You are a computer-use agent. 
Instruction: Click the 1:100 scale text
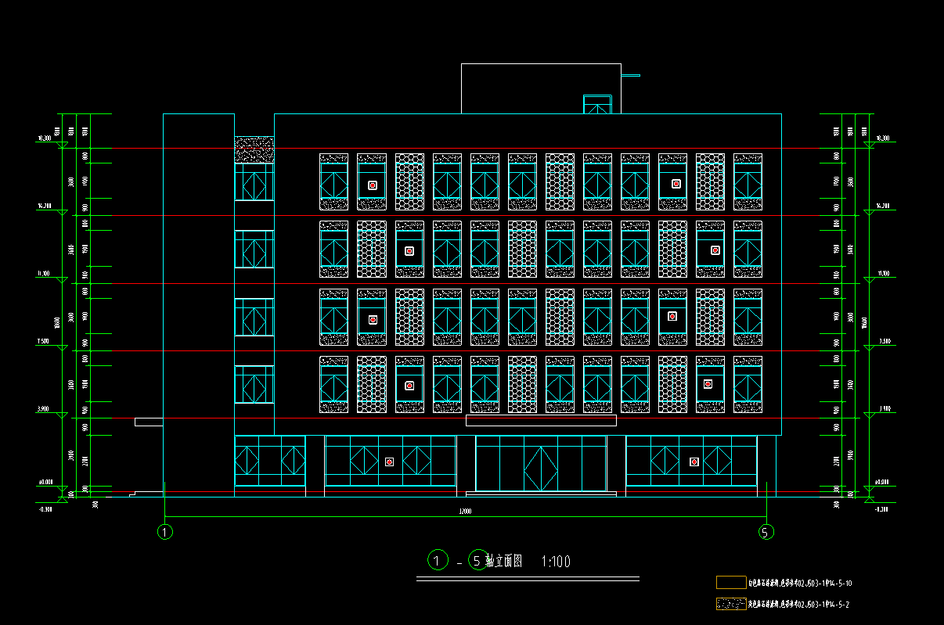click(556, 562)
